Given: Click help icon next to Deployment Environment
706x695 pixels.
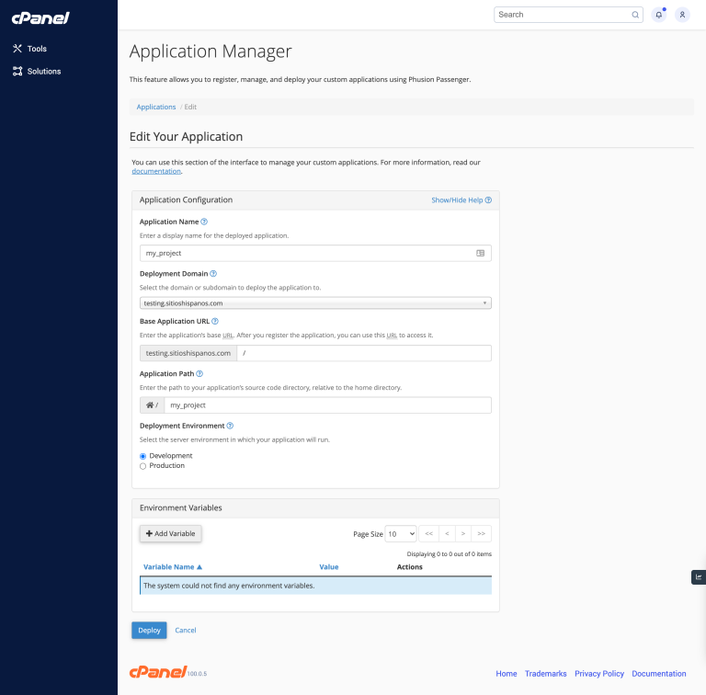Looking at the screenshot, I should point(230,426).
